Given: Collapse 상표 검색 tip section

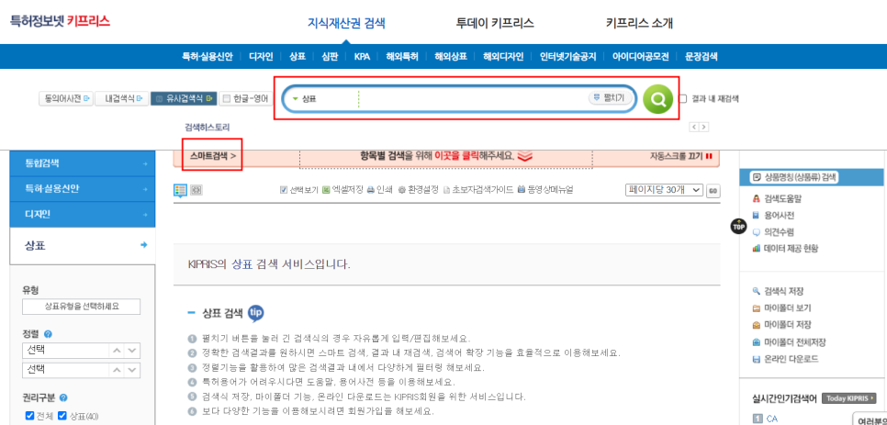Looking at the screenshot, I should click(x=191, y=312).
